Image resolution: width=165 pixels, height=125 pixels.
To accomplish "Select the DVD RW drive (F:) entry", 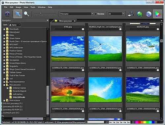I will [x=13, y=104].
